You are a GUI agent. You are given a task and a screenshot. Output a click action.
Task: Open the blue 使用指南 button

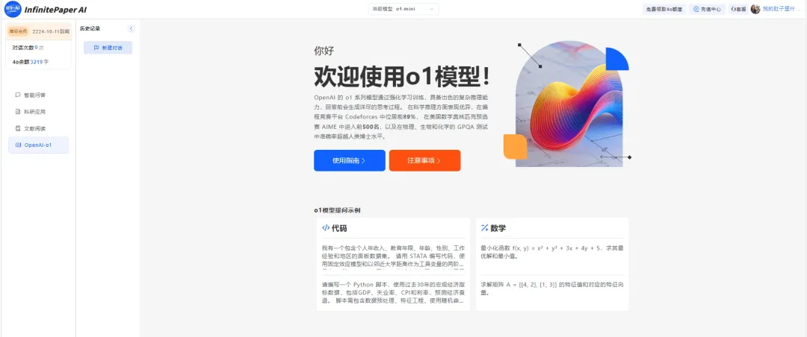click(350, 160)
